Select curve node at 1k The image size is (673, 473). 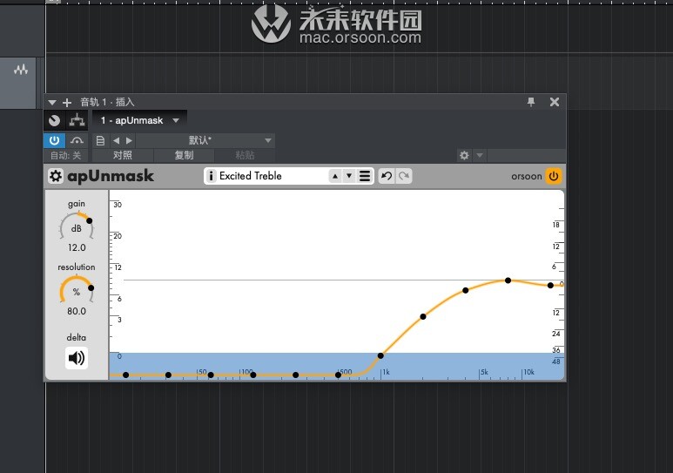pos(380,355)
